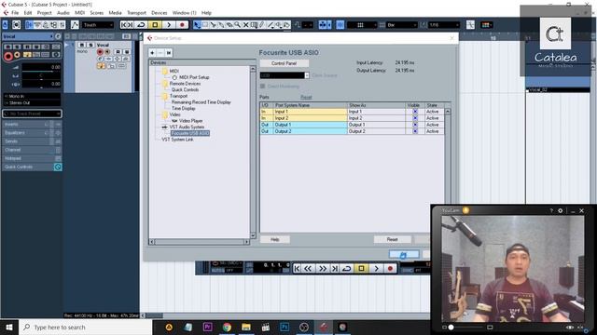Toggle monitor button on the Vocal track
This screenshot has height=335, width=597.
(x=107, y=52)
